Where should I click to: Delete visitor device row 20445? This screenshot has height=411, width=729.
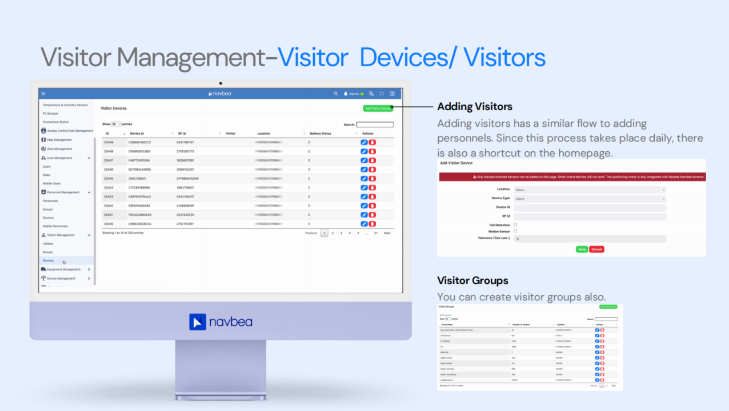click(372, 178)
